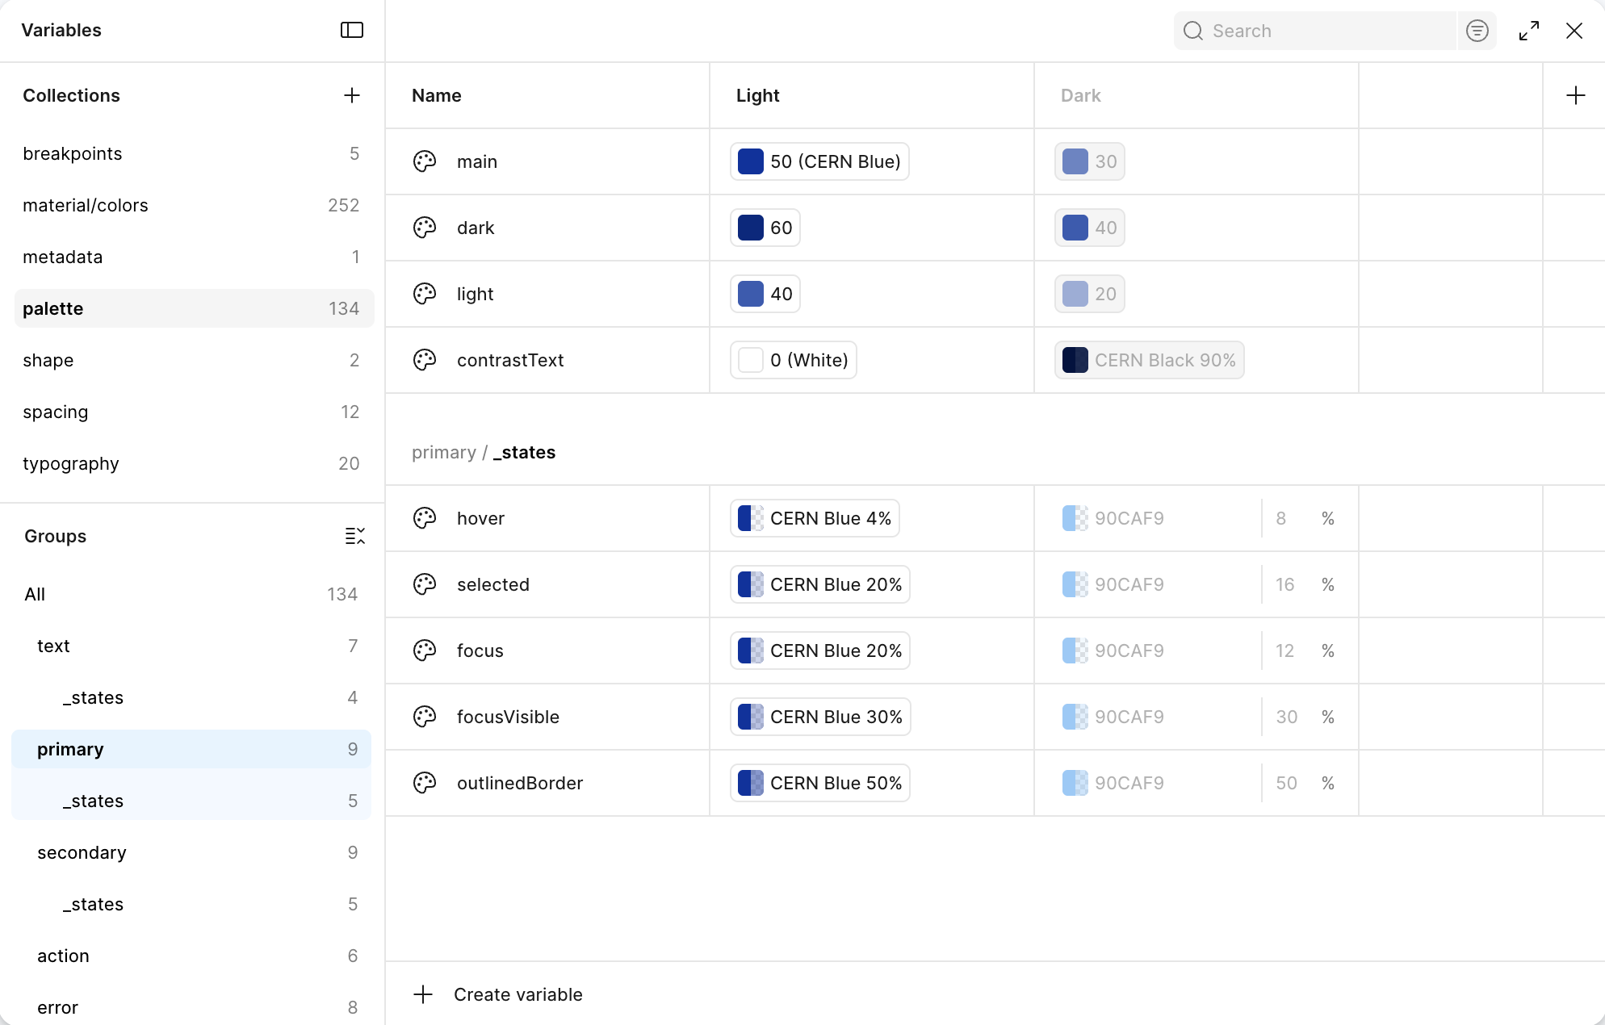
Task: Open CERN Blue 20% value for focus
Action: click(x=820, y=651)
